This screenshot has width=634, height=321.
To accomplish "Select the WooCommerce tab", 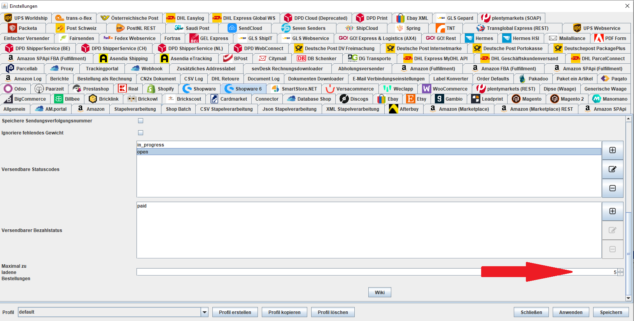I will click(445, 89).
